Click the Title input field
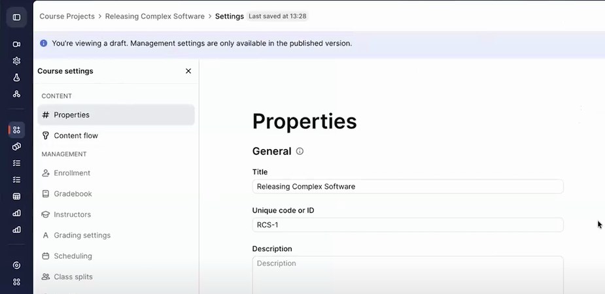Image resolution: width=605 pixels, height=294 pixels. pyautogui.click(x=408, y=186)
